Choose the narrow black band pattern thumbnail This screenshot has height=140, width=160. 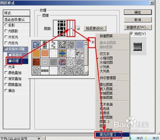tap(45, 71)
